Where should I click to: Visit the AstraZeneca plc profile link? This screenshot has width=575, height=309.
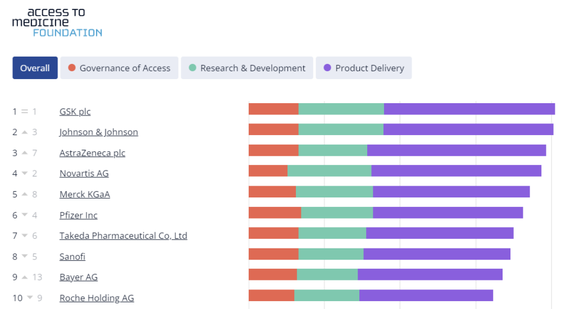[x=93, y=153]
